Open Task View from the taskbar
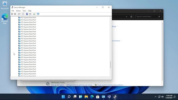 click(x=75, y=97)
